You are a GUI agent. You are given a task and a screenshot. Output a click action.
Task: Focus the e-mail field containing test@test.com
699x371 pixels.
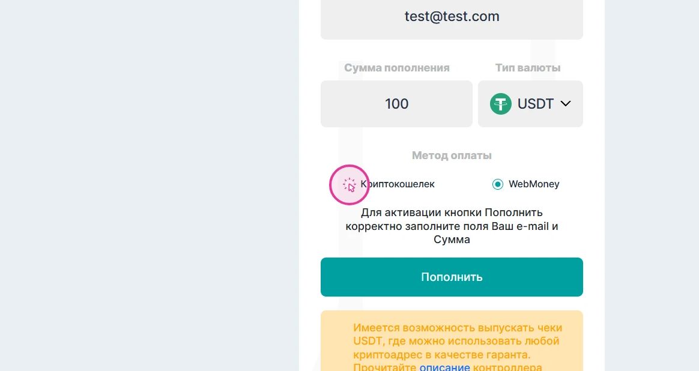(452, 17)
